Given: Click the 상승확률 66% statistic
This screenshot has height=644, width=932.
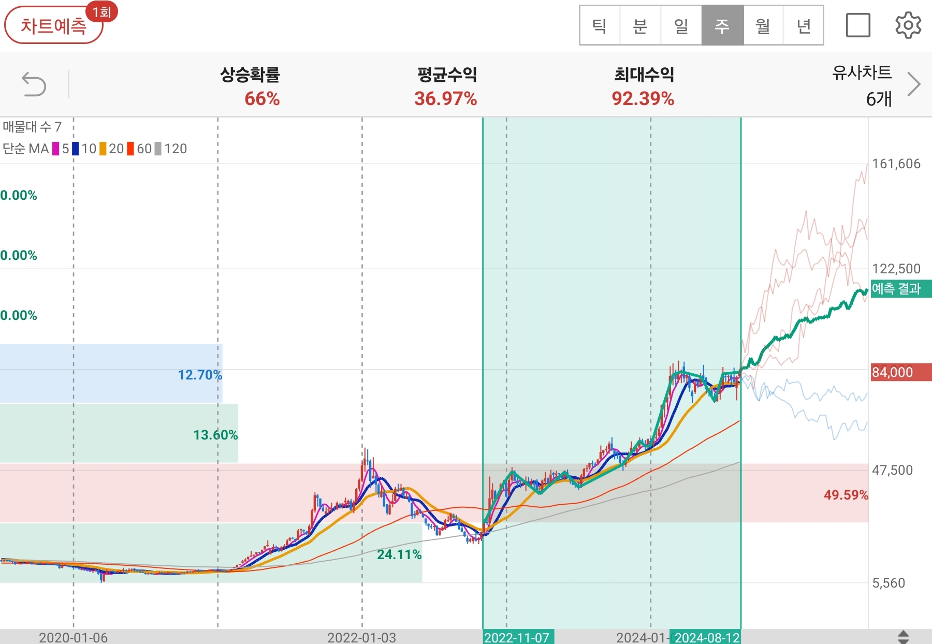Looking at the screenshot, I should [251, 86].
